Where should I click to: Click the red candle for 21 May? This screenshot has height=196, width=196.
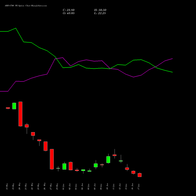(27, 126)
